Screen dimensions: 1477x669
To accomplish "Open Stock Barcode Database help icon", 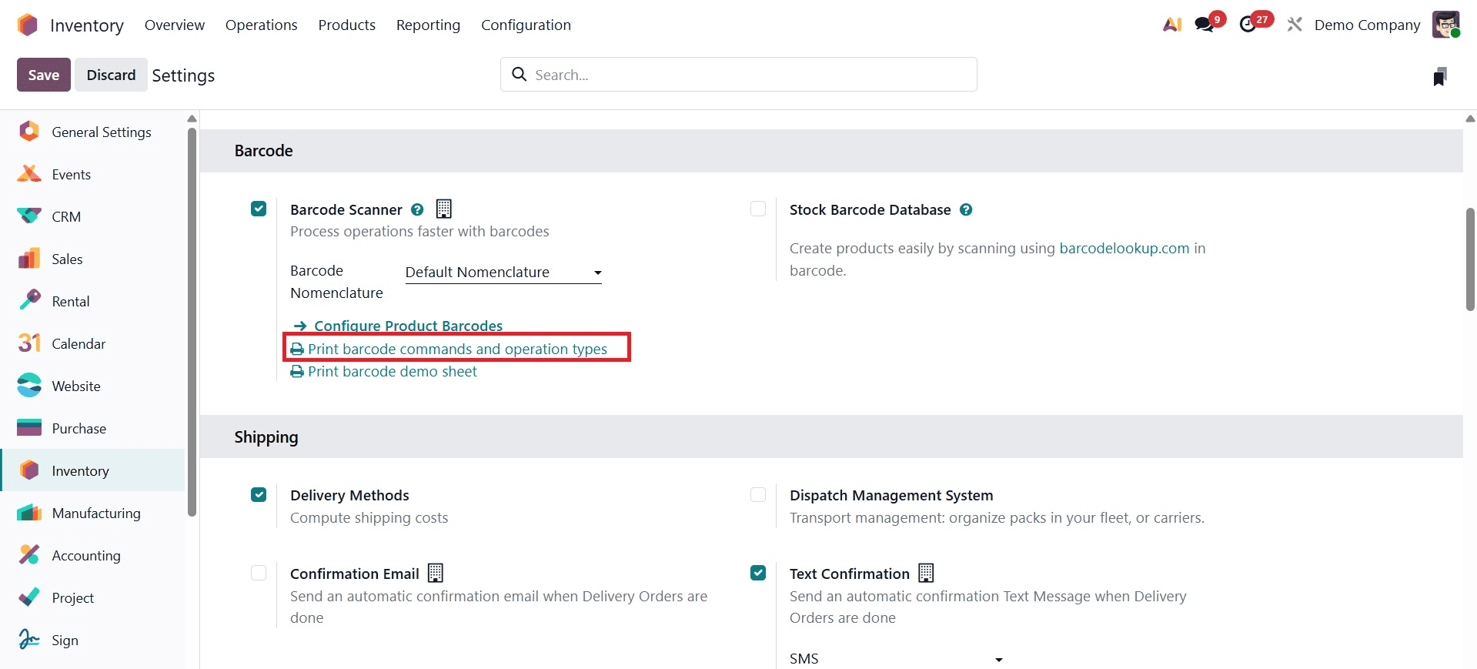I will tap(966, 209).
